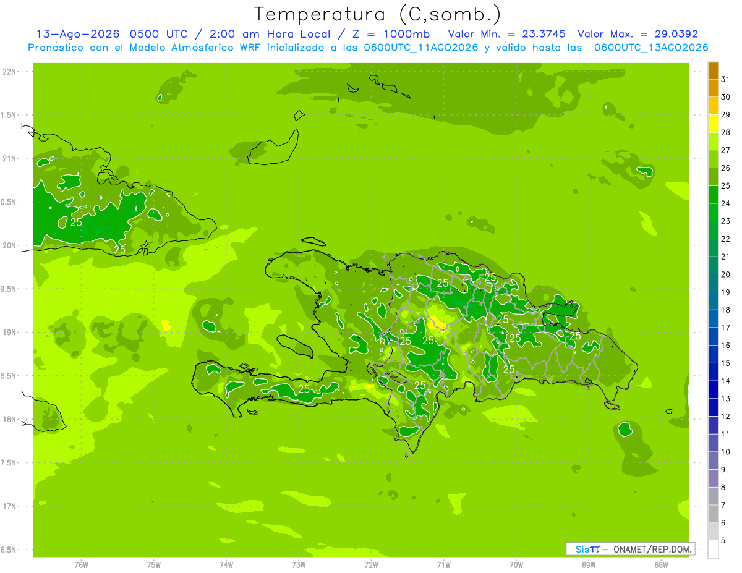This screenshot has height=573, width=742.
Task: Click the '9.5N' latitude axis label
Action: tap(8, 289)
